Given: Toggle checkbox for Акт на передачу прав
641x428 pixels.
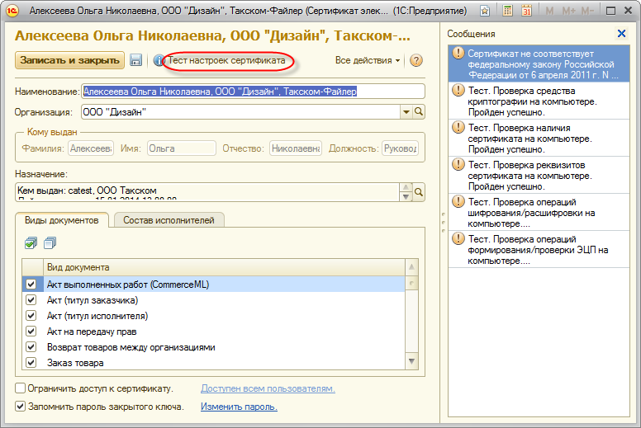Looking at the screenshot, I should tap(31, 331).
